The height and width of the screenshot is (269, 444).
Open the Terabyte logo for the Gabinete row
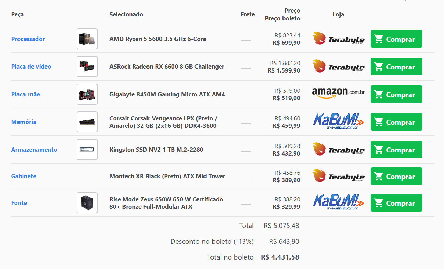point(338,176)
